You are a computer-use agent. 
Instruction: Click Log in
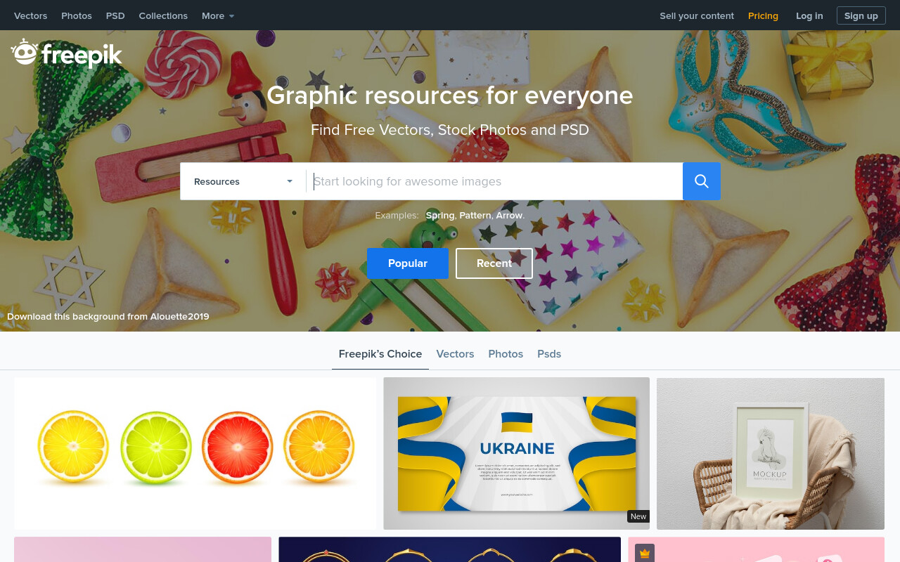click(x=809, y=15)
